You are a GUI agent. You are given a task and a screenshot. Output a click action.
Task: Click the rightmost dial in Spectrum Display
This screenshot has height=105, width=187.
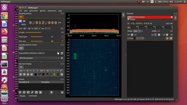[x=62, y=74]
